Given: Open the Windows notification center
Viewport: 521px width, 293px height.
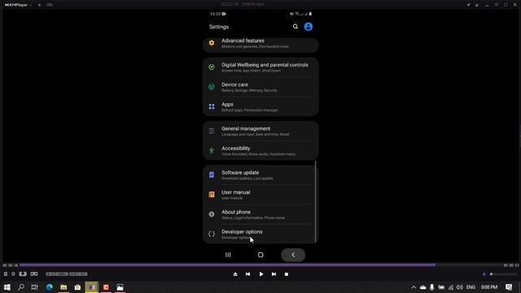Looking at the screenshot, I should pos(509,287).
